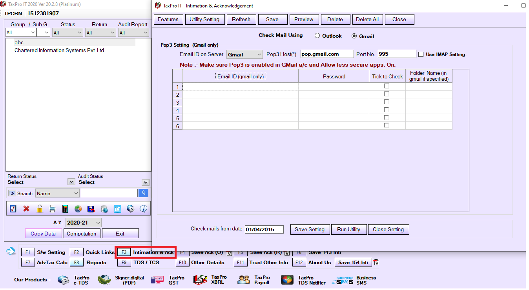Viewport: 529px width, 290px height.
Task: Click the printer icon in the TaxPro toolbar
Action: point(53,209)
